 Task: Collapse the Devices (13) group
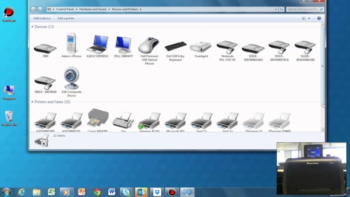(32, 27)
